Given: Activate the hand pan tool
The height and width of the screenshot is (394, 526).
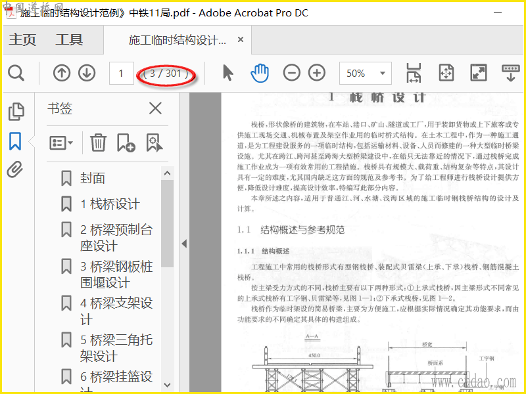Looking at the screenshot, I should [260, 73].
